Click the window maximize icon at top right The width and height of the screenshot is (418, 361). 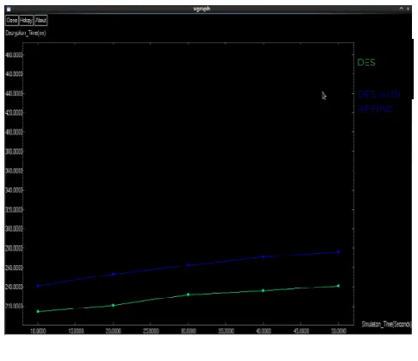(x=402, y=9)
